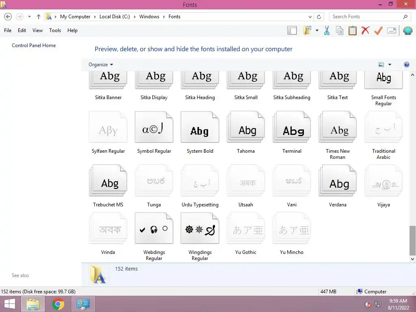The height and width of the screenshot is (312, 416).
Task: Click the Vrinda font label
Action: coord(108,252)
